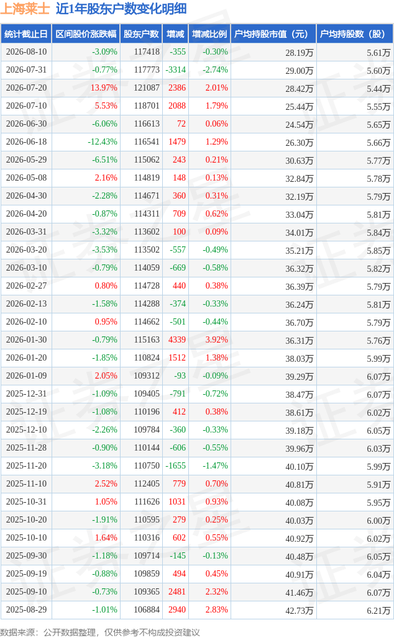Image resolution: width=394 pixels, height=638 pixels.
Task: Select the 增减比例 column header
Action: pos(209,34)
